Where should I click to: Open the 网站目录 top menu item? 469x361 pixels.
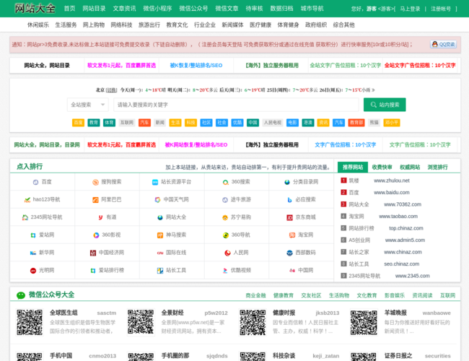[94, 9]
